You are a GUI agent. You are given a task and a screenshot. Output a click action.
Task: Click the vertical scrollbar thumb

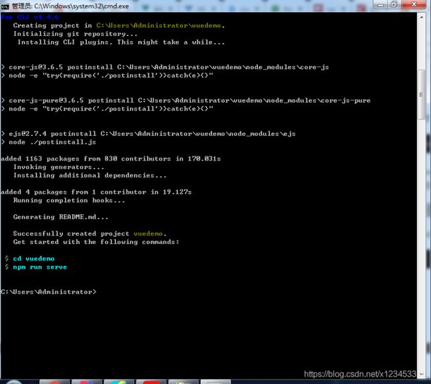point(422,94)
